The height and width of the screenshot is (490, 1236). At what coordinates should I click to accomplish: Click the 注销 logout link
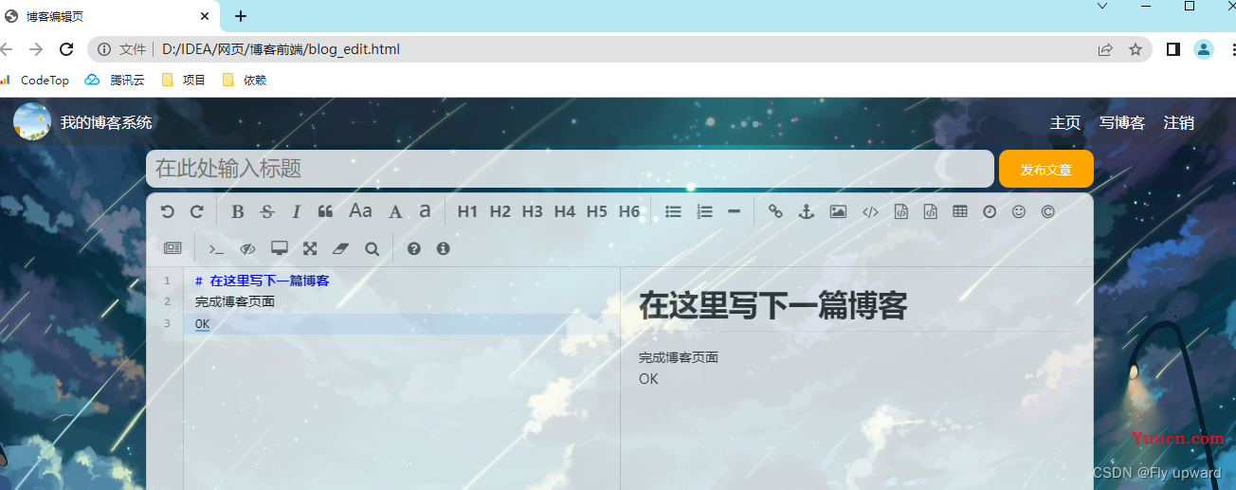tap(1179, 122)
